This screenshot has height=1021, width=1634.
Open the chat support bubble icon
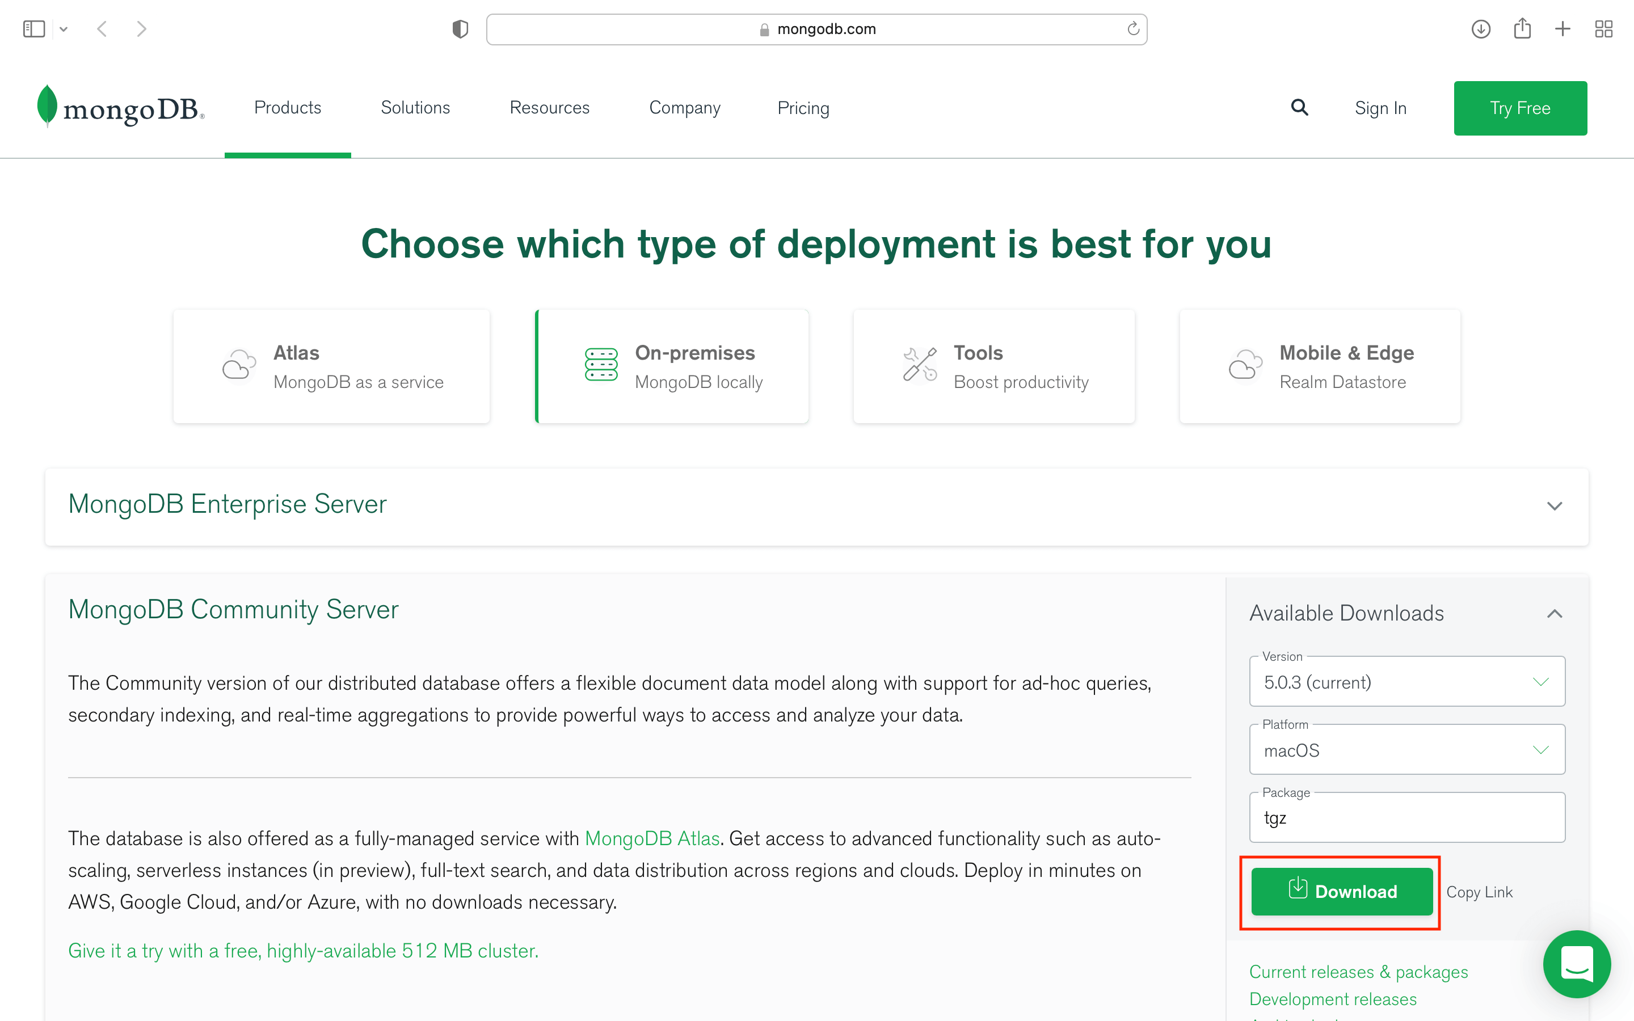(x=1577, y=964)
